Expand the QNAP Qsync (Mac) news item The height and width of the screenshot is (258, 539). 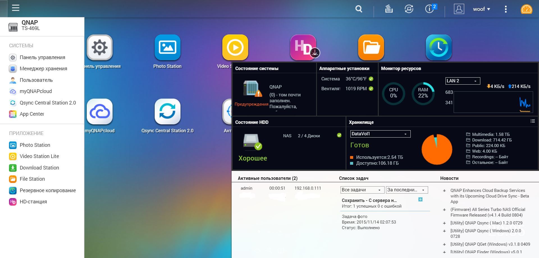pos(444,223)
